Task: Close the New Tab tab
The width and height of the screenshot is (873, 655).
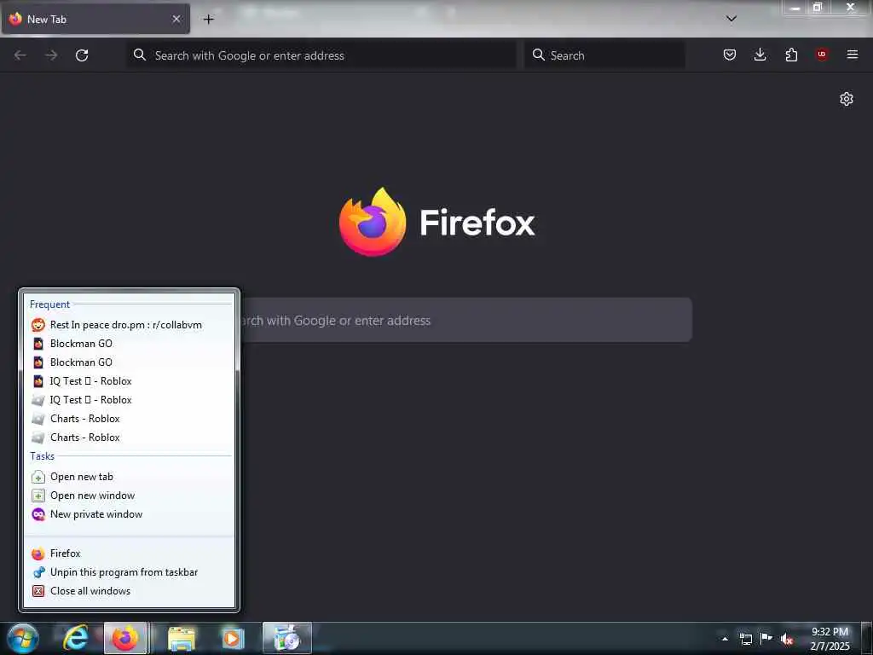Action: click(176, 19)
